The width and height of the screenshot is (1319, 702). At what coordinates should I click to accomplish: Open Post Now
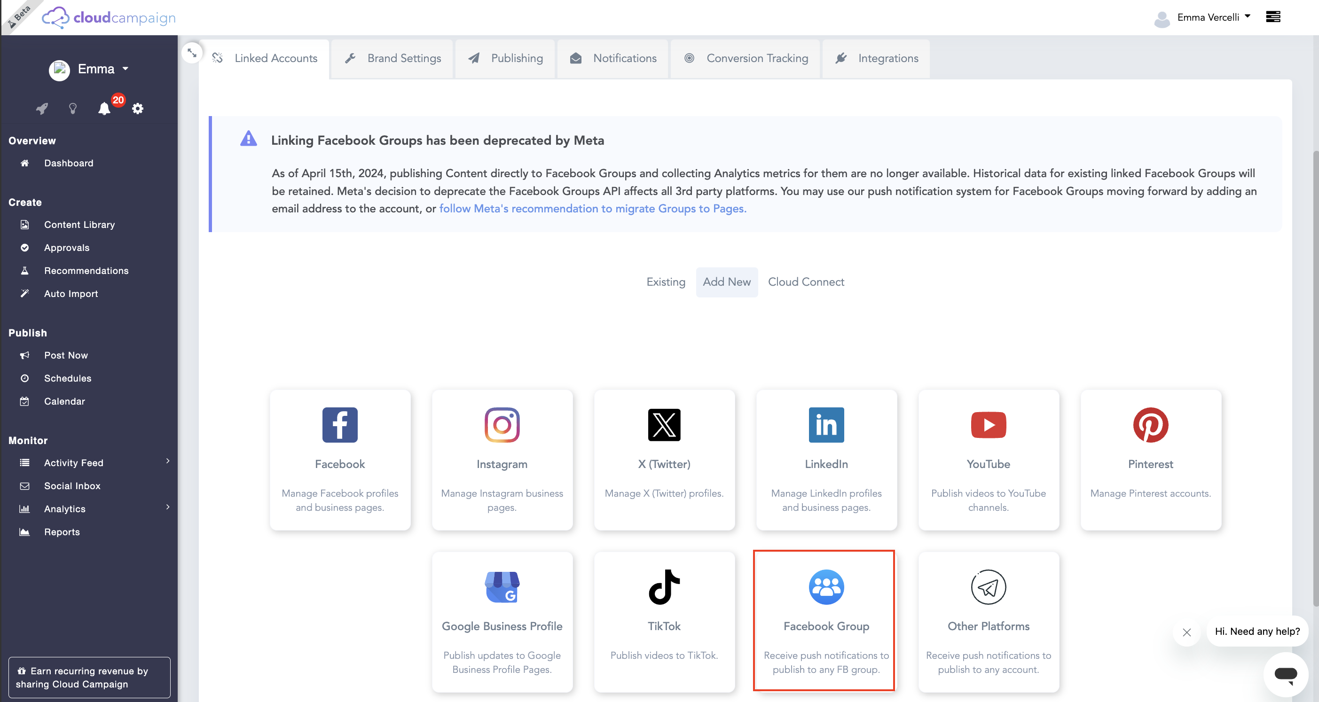tap(65, 355)
